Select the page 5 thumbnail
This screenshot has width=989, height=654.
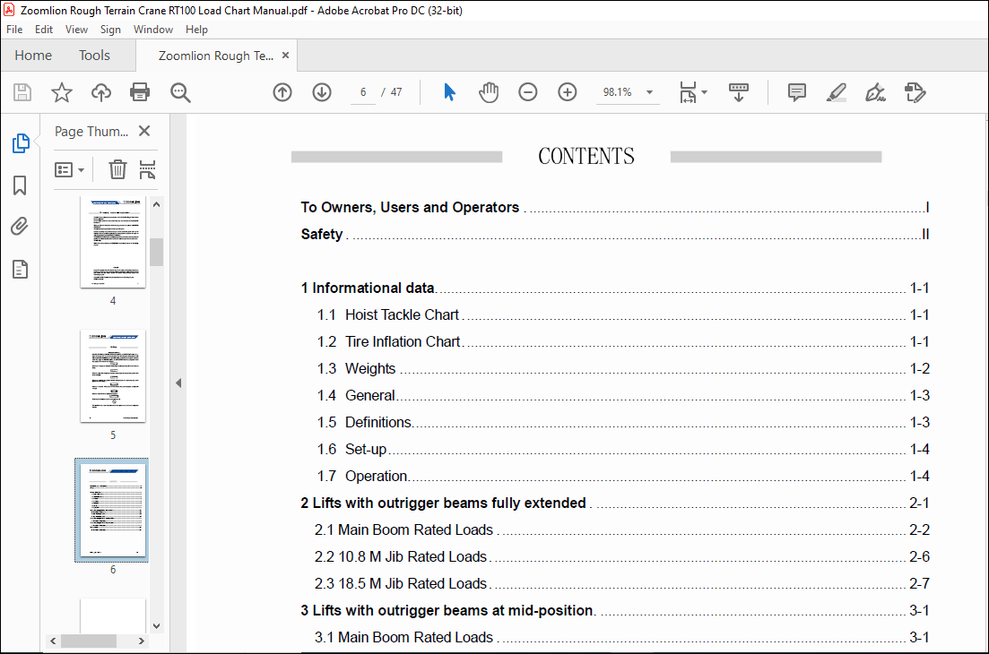(112, 375)
